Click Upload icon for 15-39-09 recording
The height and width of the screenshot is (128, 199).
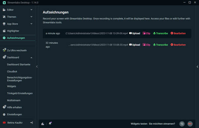point(130,33)
